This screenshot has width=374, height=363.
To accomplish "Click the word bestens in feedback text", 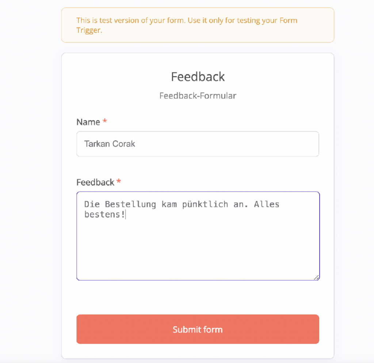I will coord(102,214).
